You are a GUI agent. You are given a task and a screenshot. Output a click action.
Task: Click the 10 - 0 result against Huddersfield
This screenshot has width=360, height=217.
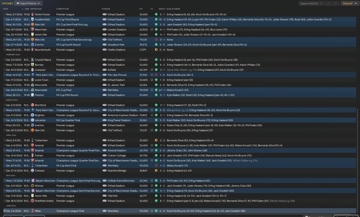point(162,19)
